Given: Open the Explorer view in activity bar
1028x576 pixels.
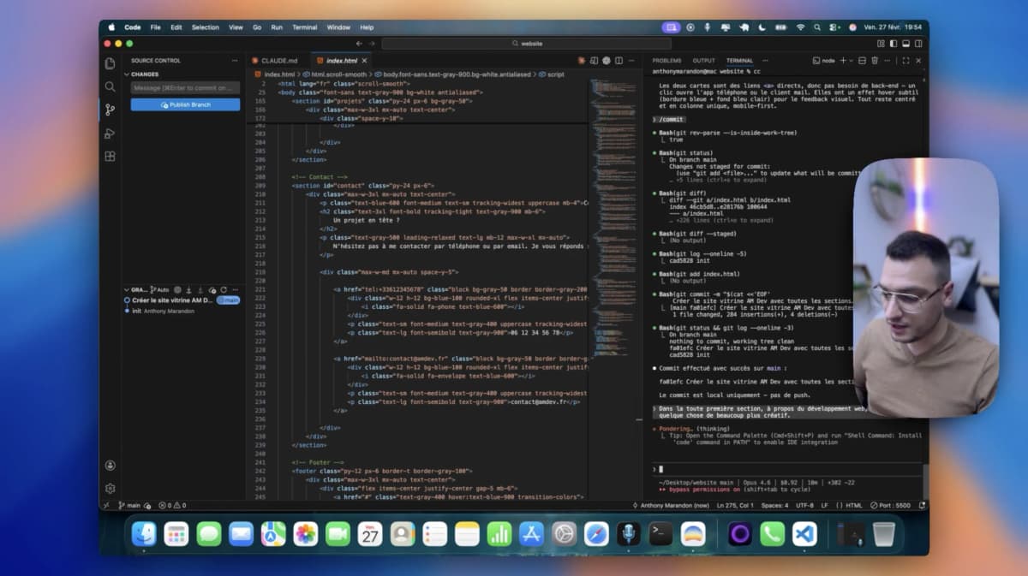Looking at the screenshot, I should point(110,63).
